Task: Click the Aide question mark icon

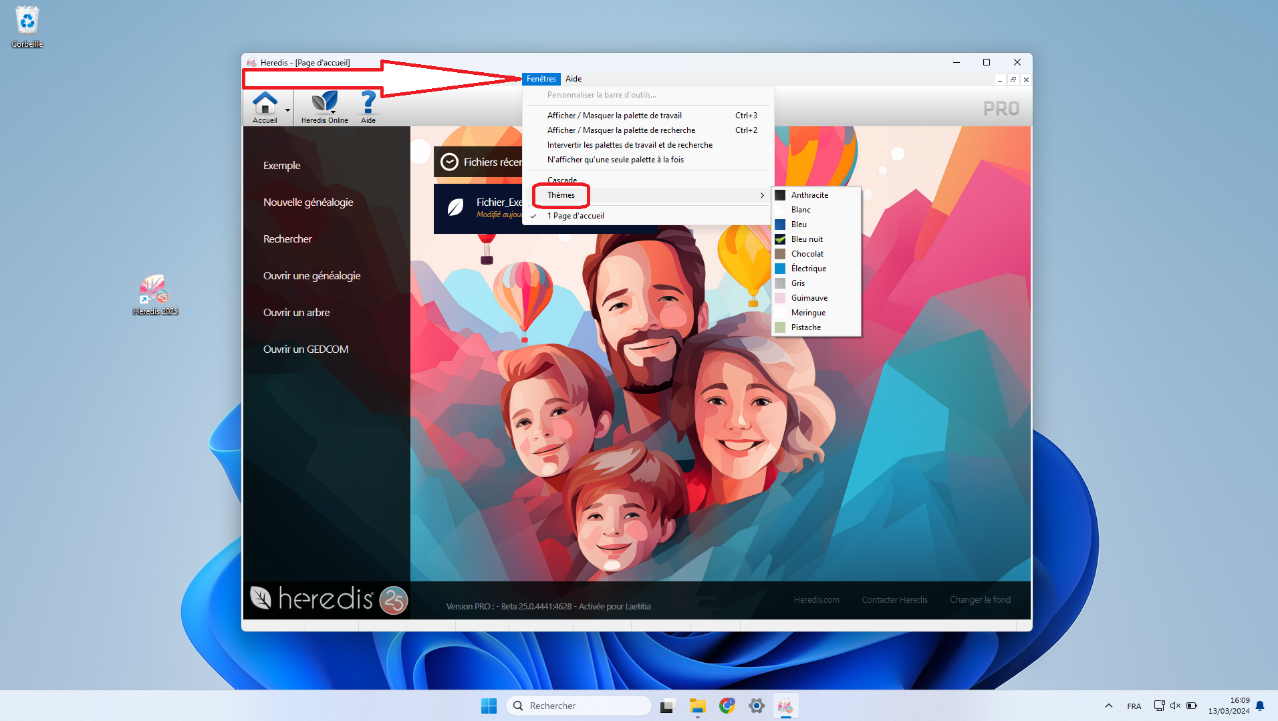Action: pos(368,104)
